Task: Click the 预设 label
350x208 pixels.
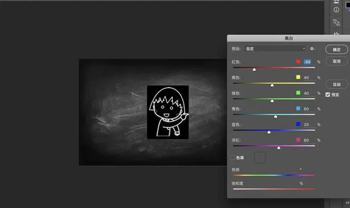Action: [x=236, y=49]
